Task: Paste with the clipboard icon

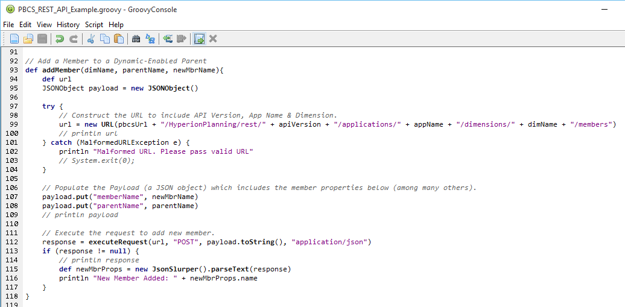Action: click(x=118, y=39)
